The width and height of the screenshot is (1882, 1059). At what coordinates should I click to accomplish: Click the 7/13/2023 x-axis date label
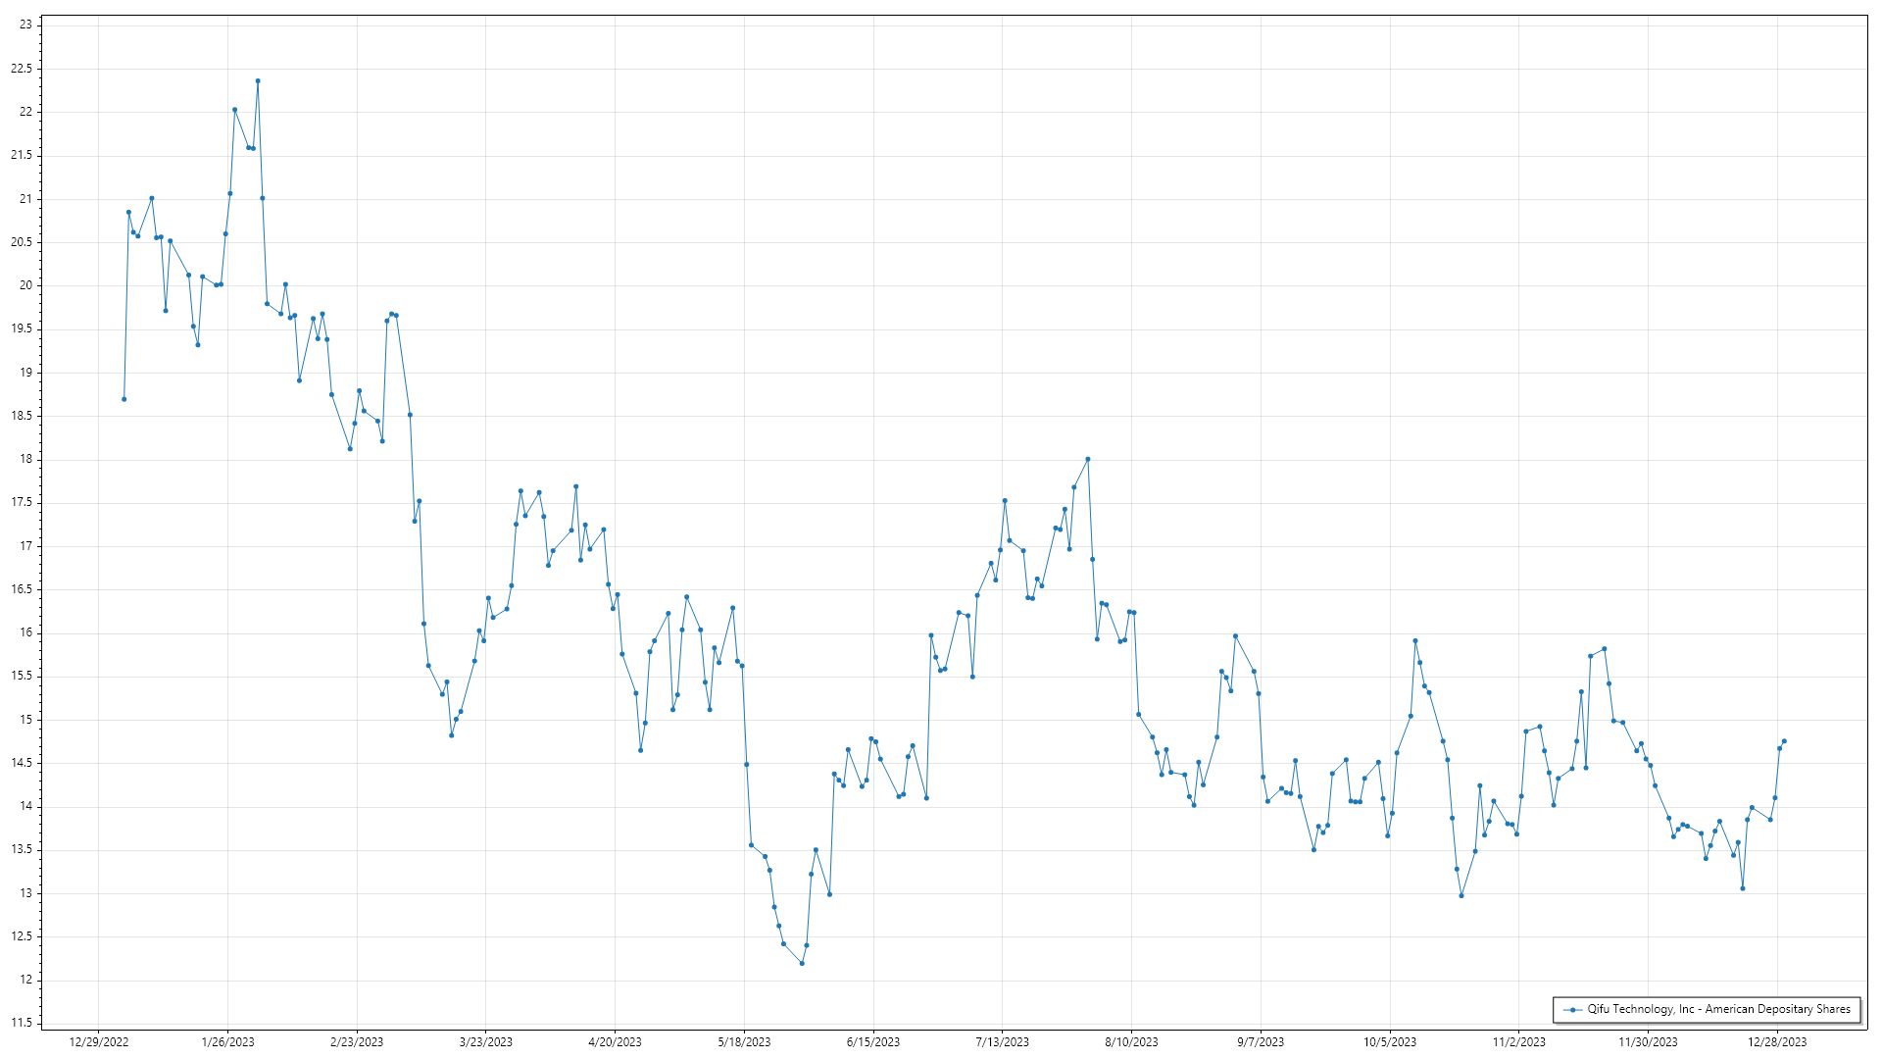coord(1002,1042)
